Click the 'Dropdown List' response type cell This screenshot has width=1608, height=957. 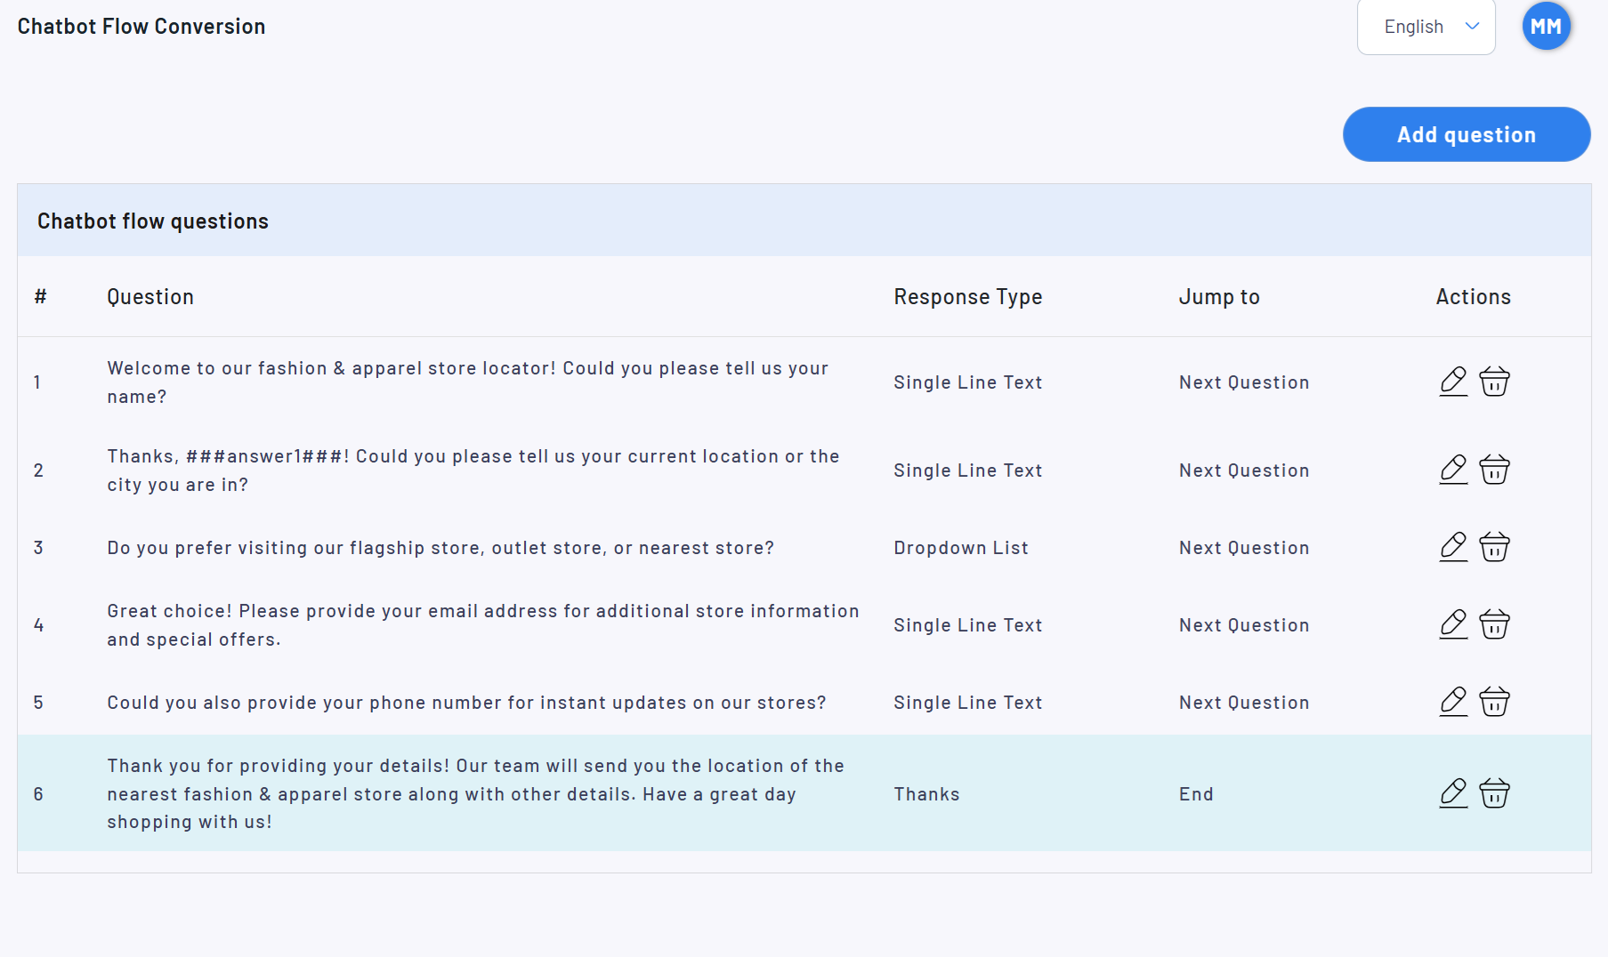(961, 548)
